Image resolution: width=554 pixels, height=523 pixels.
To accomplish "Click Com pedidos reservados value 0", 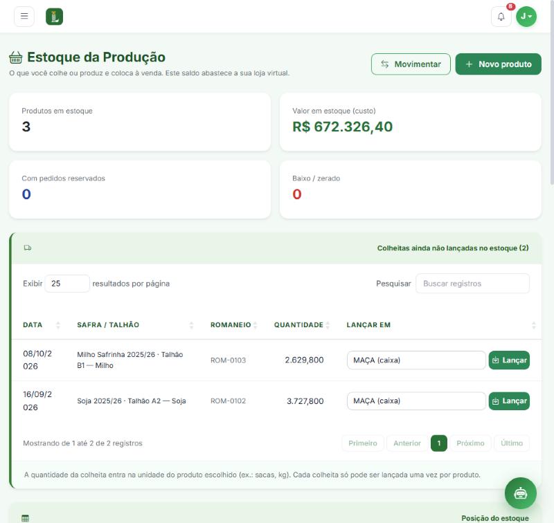I will click(26, 194).
